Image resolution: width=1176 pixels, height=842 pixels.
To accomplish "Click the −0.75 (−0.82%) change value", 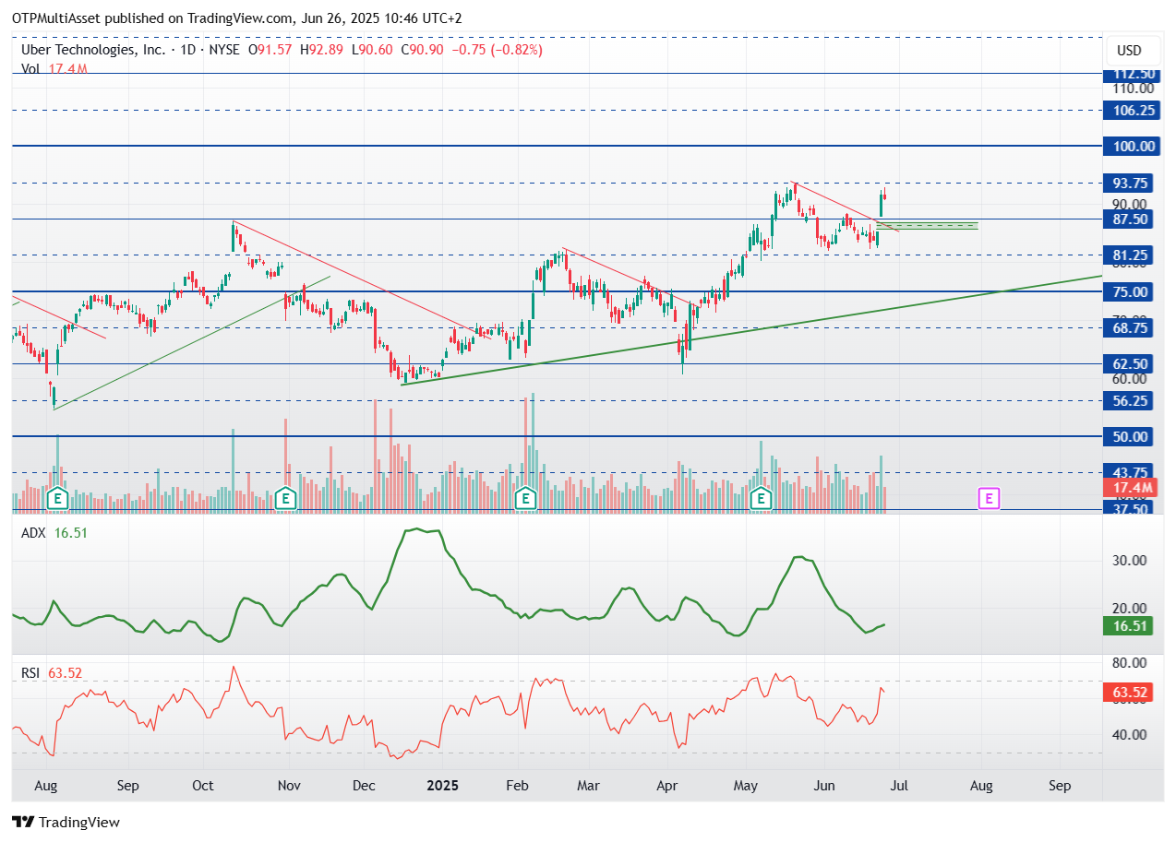I will pyautogui.click(x=496, y=50).
